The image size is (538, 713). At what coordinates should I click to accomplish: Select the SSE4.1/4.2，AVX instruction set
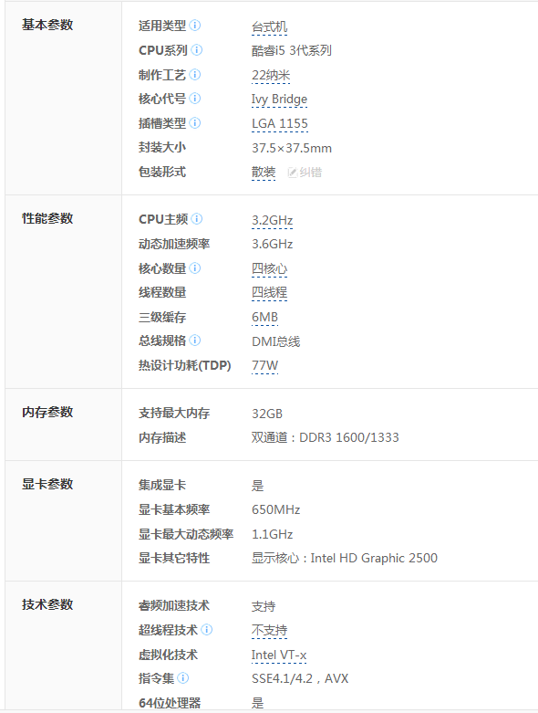pyautogui.click(x=300, y=679)
